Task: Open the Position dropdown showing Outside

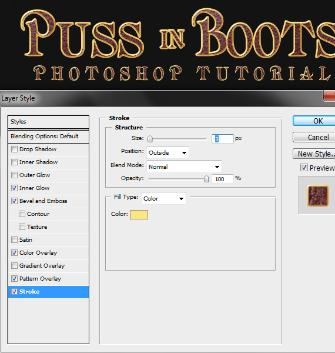Action: (x=168, y=152)
